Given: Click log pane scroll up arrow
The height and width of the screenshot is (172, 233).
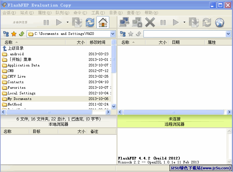Looking at the screenshot, I should [229, 131].
